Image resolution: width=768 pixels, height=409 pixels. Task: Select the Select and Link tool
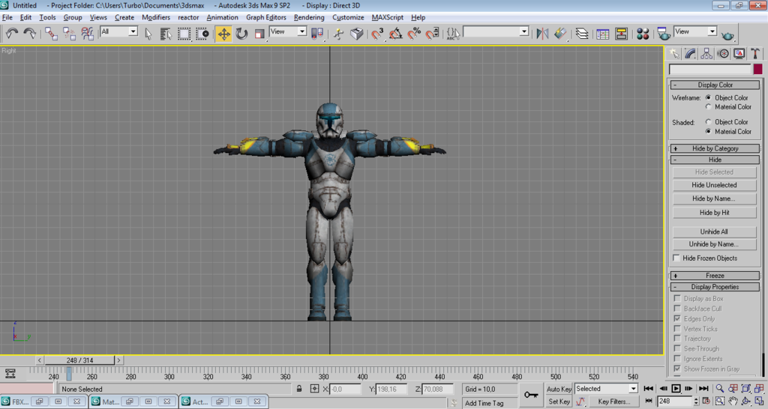51,33
